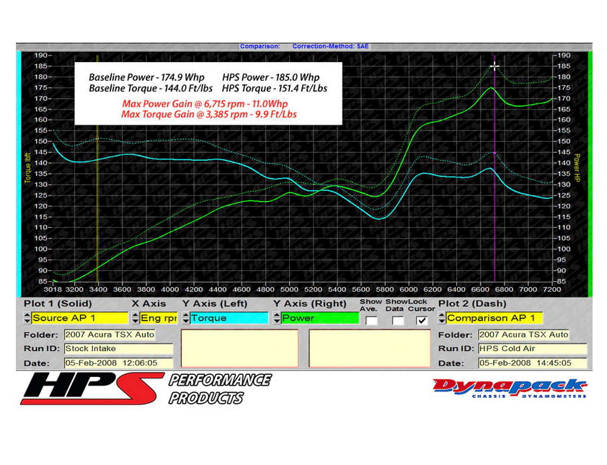The width and height of the screenshot is (607, 465).
Task: Click the stepper arrows beside Source AP 1
Action: click(x=27, y=317)
